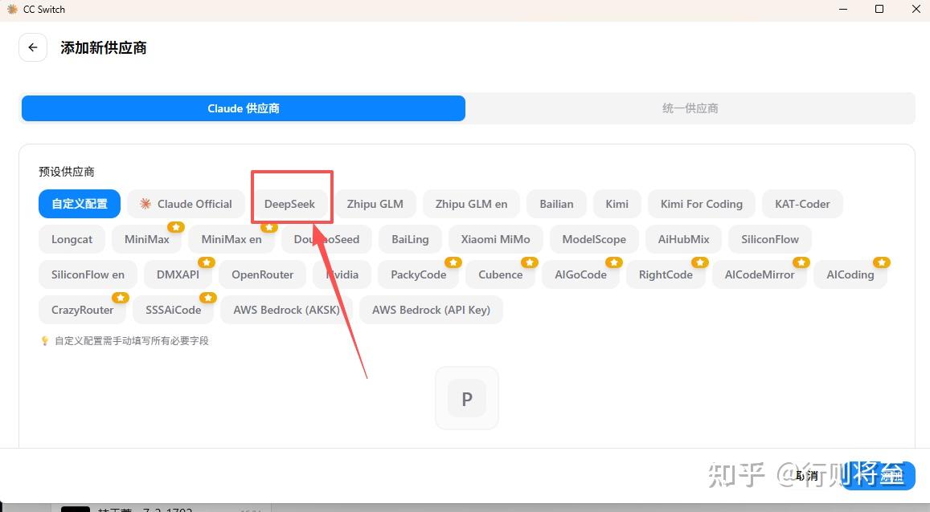
Task: Click star badge on AICoding preset
Action: coord(881,262)
